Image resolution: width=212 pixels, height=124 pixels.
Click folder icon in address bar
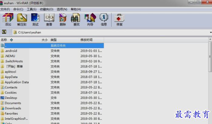pyautogui.click(x=15, y=32)
